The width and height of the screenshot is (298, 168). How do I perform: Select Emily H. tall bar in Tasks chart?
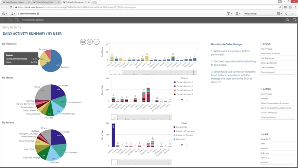click(x=113, y=135)
